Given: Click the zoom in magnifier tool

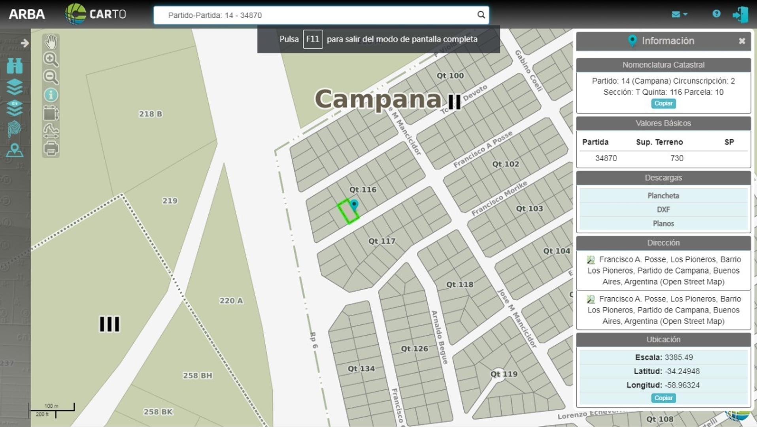Looking at the screenshot, I should (x=51, y=59).
